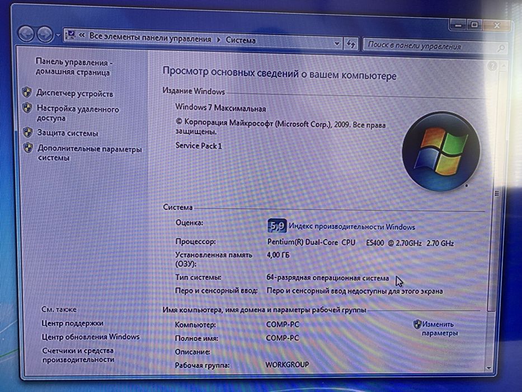Click shield icon next to 'Диспетчер устройств'

(x=27, y=92)
